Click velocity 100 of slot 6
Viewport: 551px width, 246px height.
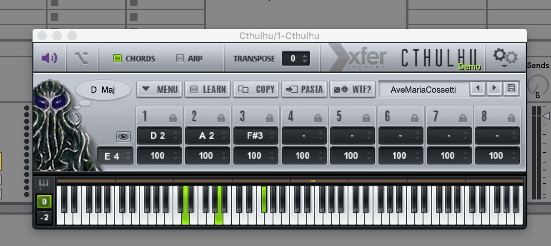point(401,156)
